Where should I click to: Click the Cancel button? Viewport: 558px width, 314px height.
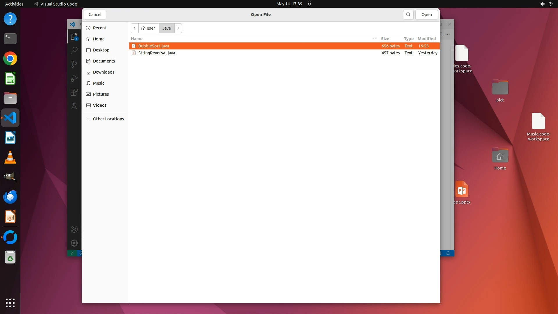95,15
